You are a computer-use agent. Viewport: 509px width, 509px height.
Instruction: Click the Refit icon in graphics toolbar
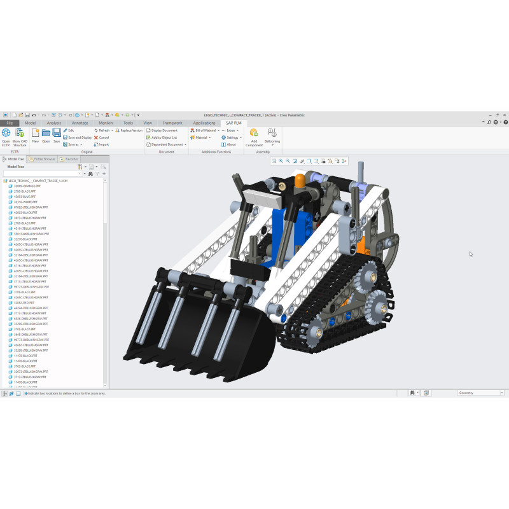point(274,161)
